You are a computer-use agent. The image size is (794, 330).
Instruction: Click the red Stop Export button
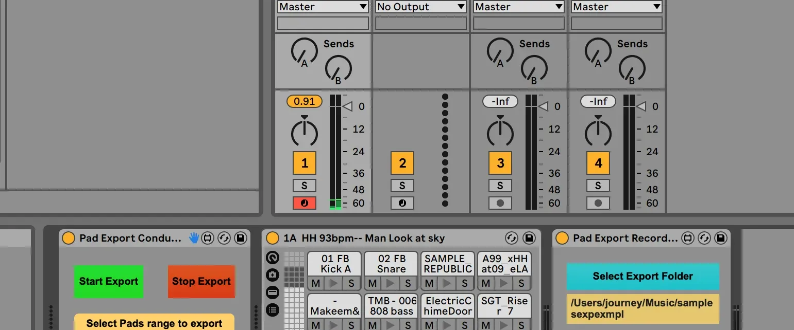coord(201,282)
